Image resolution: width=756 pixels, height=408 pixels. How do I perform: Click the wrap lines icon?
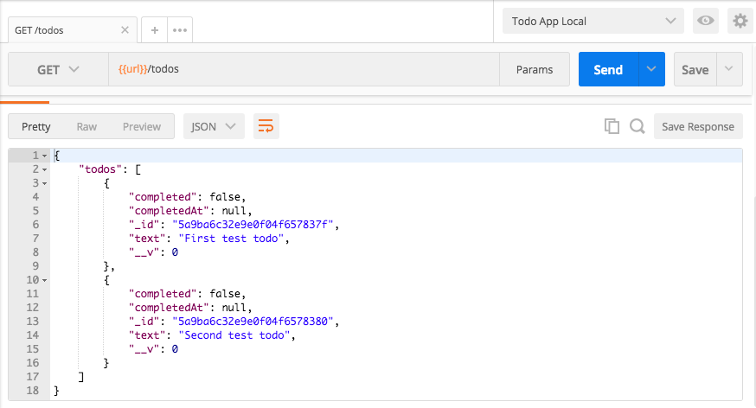click(266, 126)
